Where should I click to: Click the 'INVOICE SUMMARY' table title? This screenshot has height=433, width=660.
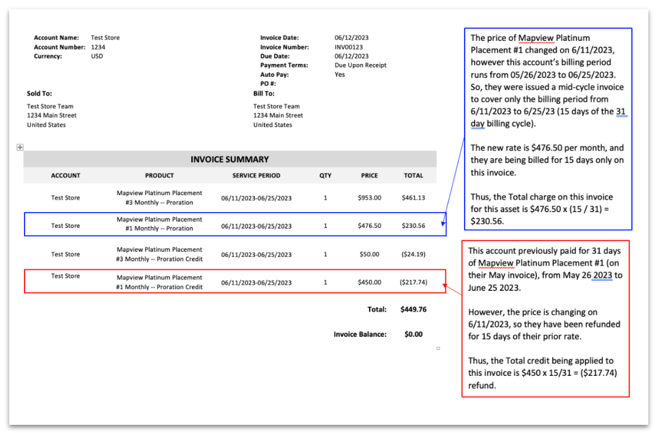click(229, 160)
